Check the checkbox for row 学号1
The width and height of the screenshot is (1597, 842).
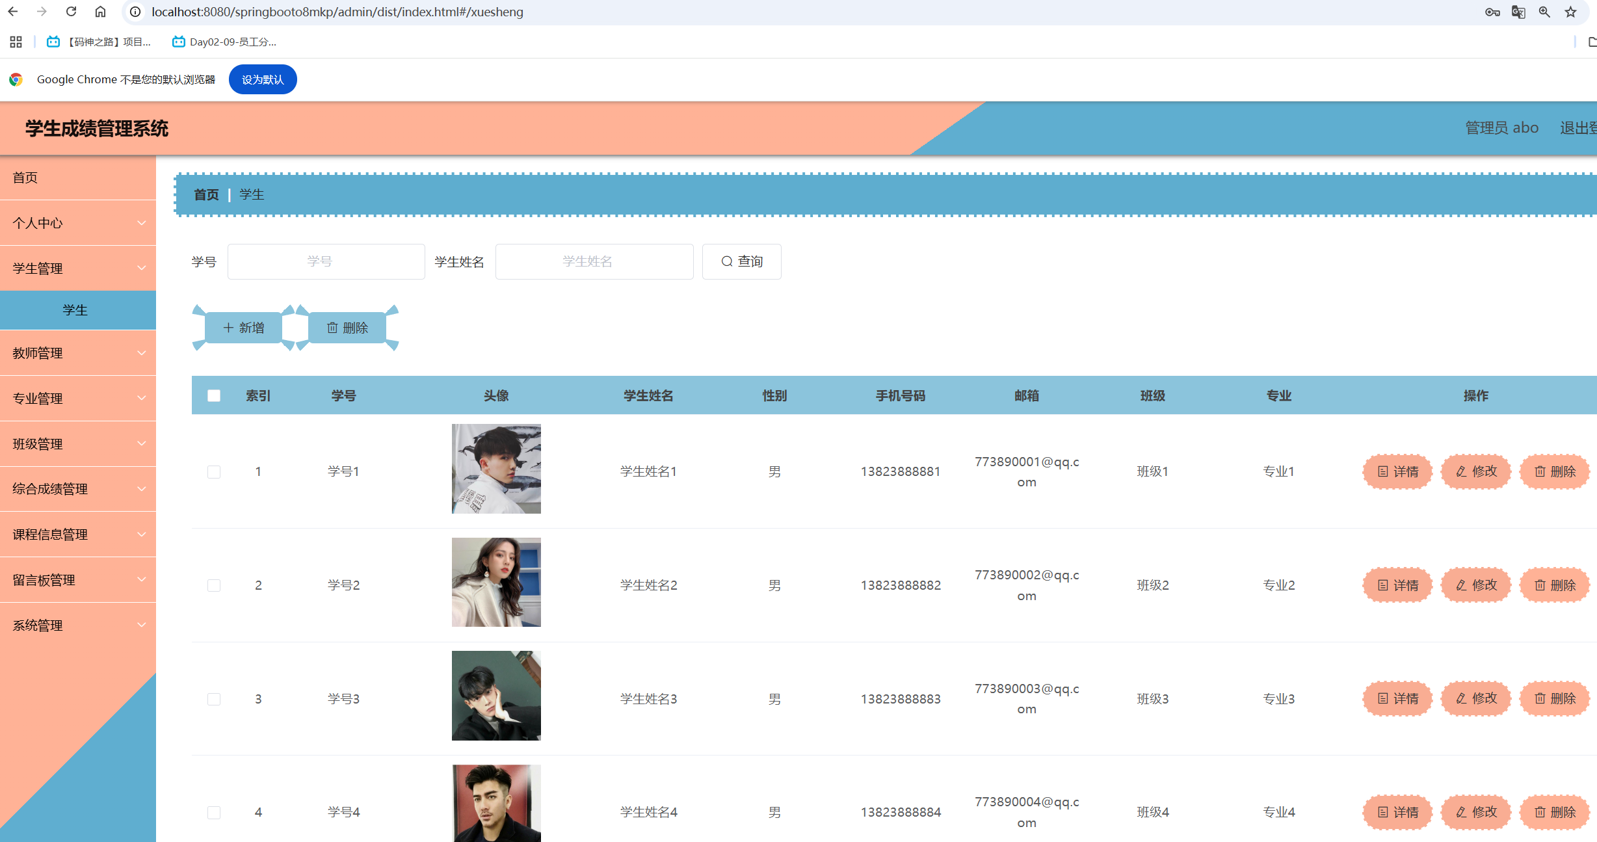coord(214,471)
